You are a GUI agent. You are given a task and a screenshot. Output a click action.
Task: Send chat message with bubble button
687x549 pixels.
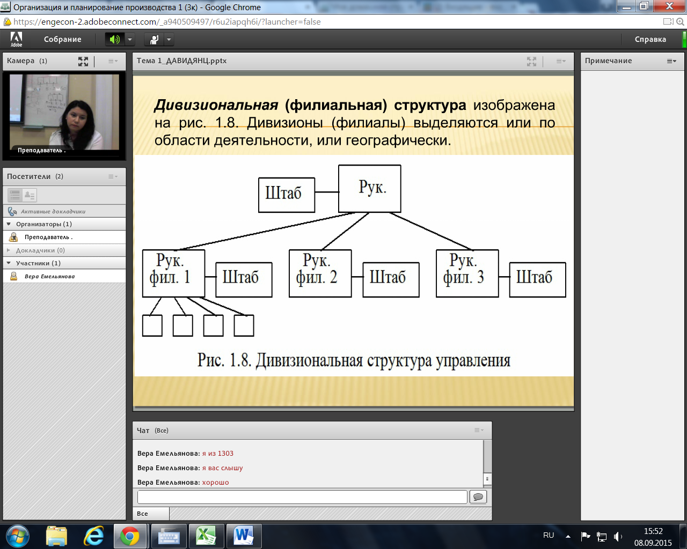[x=478, y=497]
